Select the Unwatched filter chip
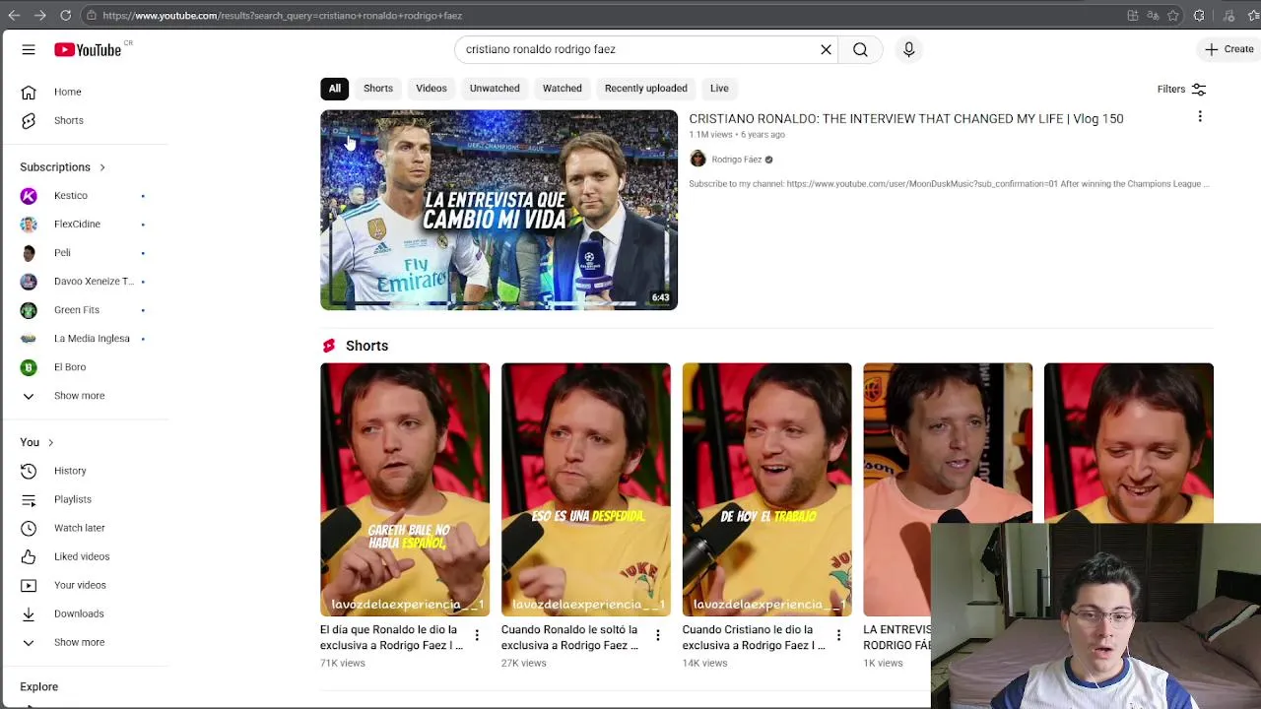Image resolution: width=1261 pixels, height=709 pixels. coord(494,89)
